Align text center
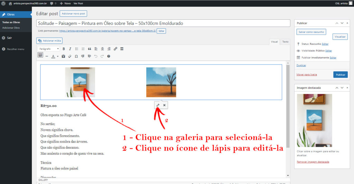 coord(102,49)
